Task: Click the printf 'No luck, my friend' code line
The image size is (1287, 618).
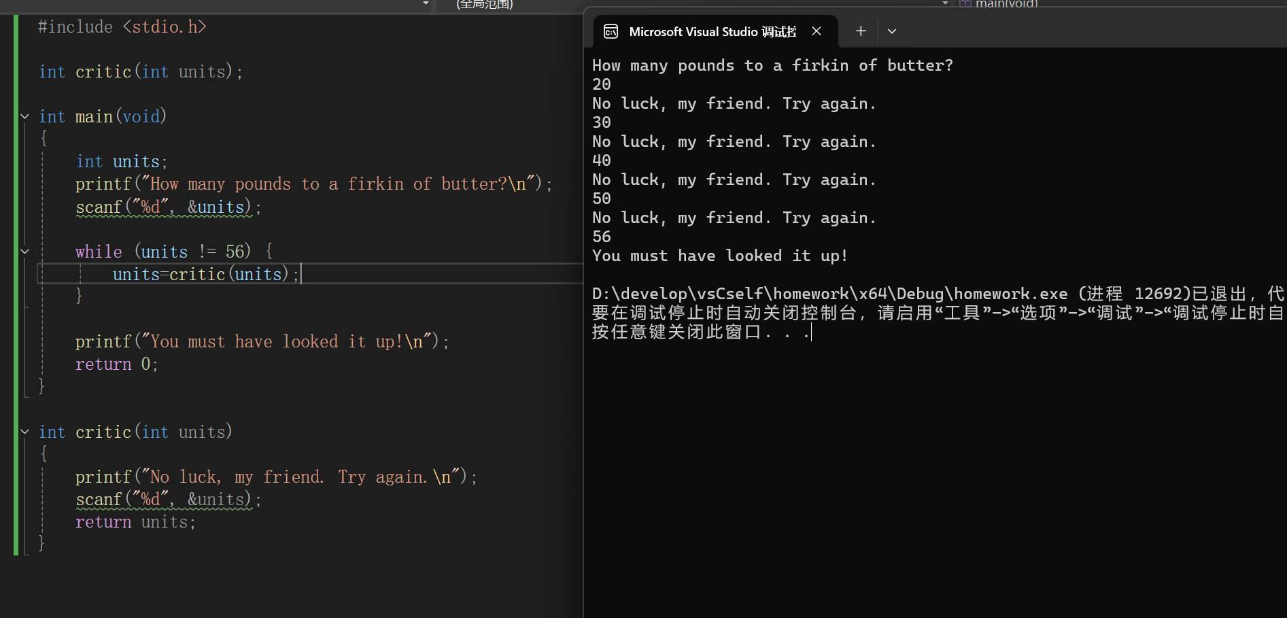Action: 276,477
